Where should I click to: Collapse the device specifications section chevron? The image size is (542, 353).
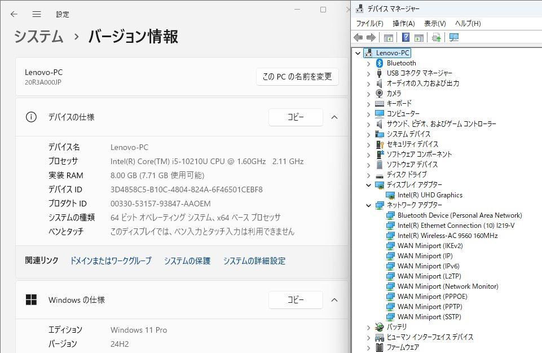[x=334, y=117]
